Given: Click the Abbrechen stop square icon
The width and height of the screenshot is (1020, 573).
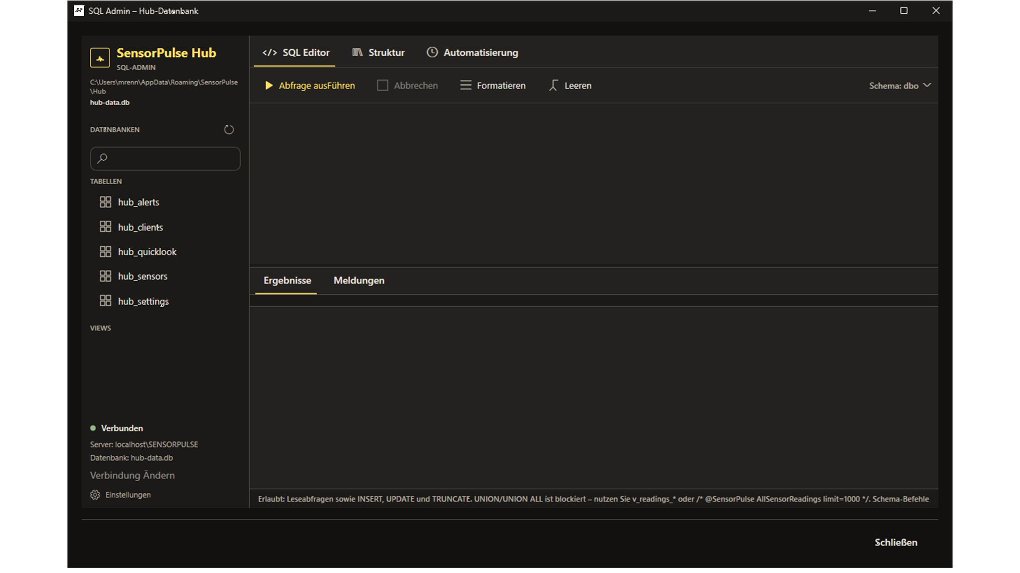Looking at the screenshot, I should pyautogui.click(x=382, y=85).
